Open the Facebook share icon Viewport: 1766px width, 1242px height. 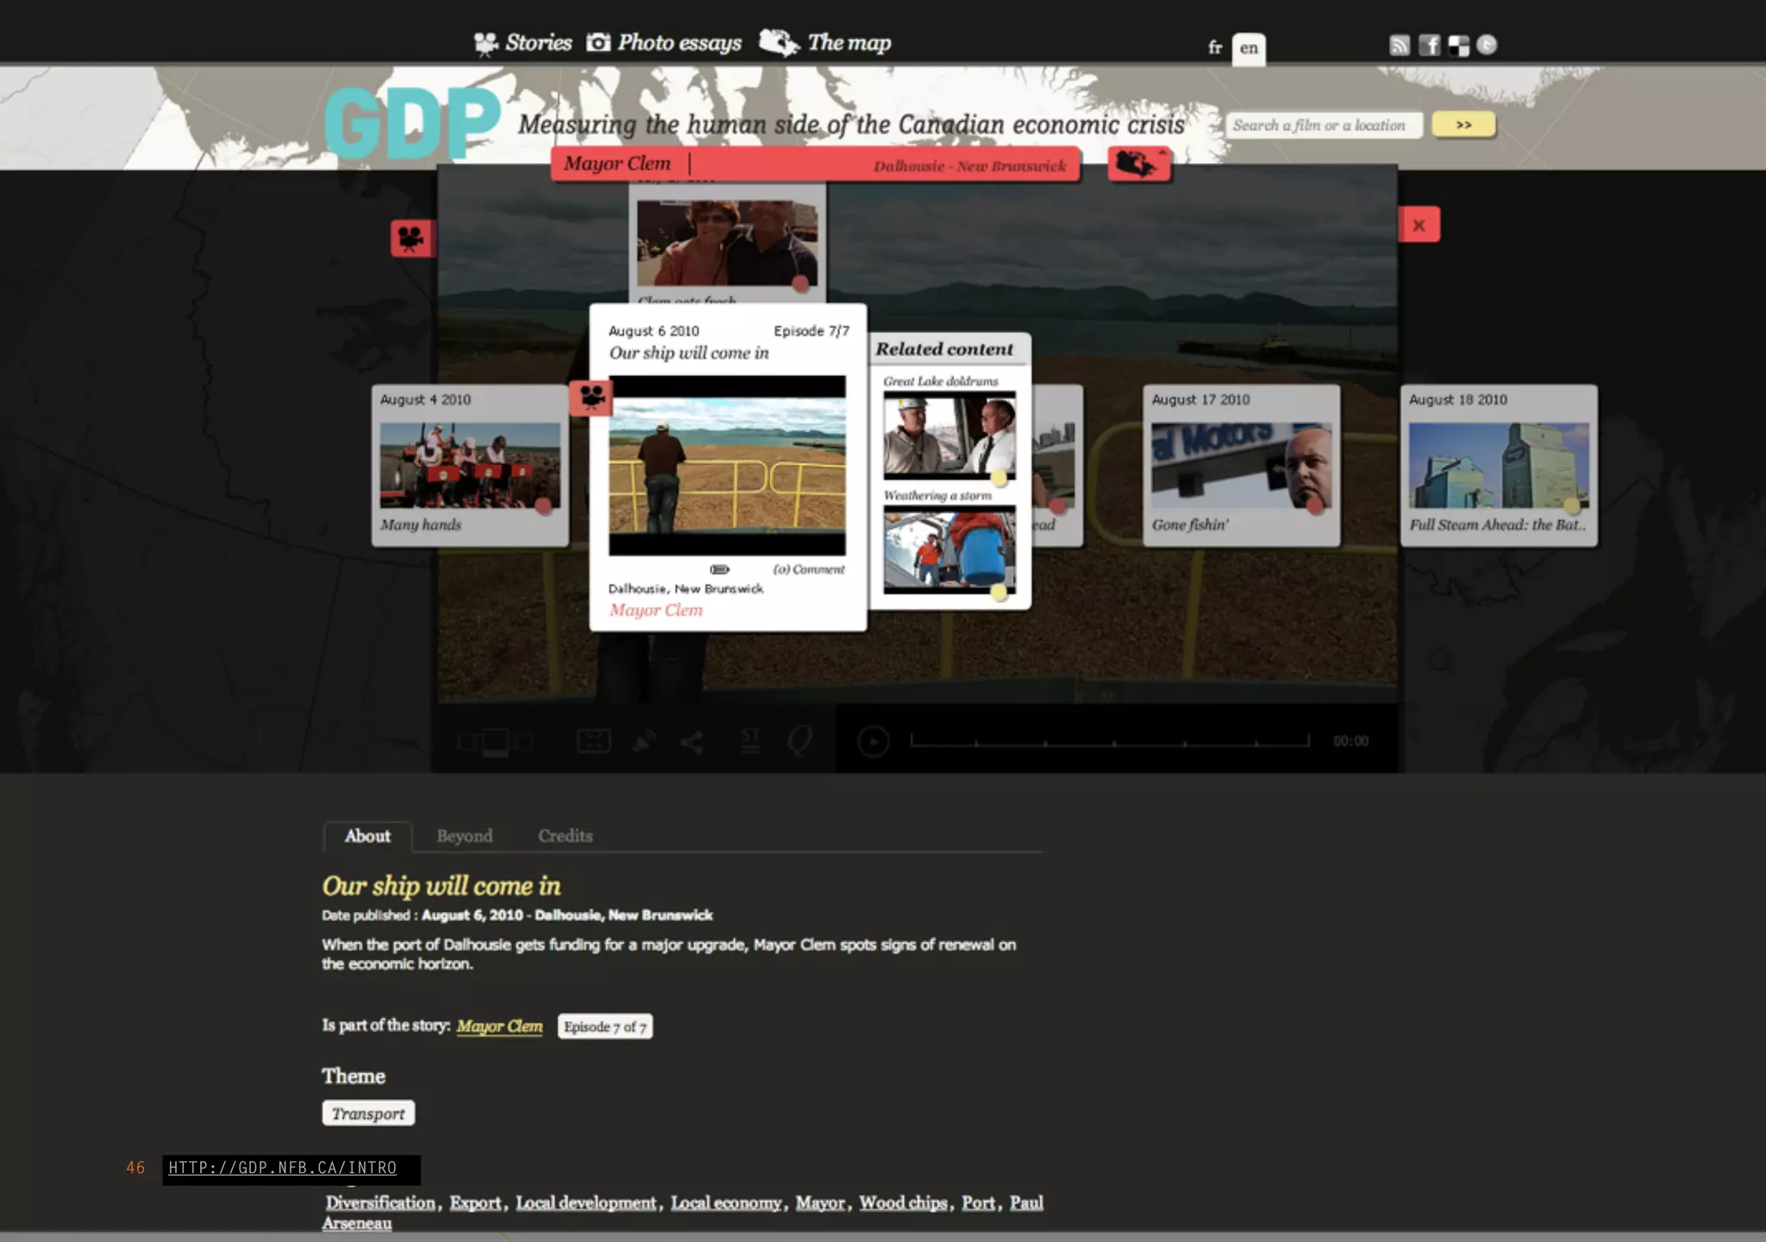[1429, 46]
